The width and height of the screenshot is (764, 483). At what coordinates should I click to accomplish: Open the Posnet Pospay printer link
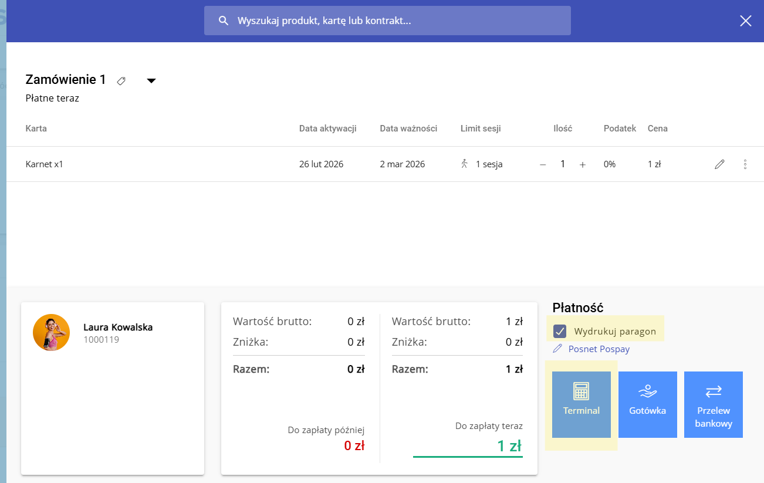(599, 349)
